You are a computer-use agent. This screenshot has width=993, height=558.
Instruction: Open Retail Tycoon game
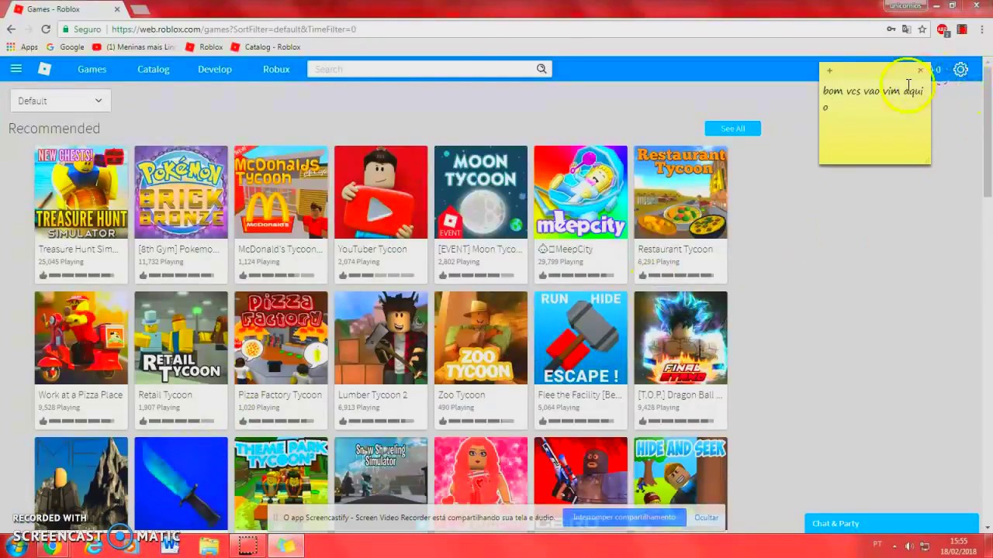tap(181, 360)
